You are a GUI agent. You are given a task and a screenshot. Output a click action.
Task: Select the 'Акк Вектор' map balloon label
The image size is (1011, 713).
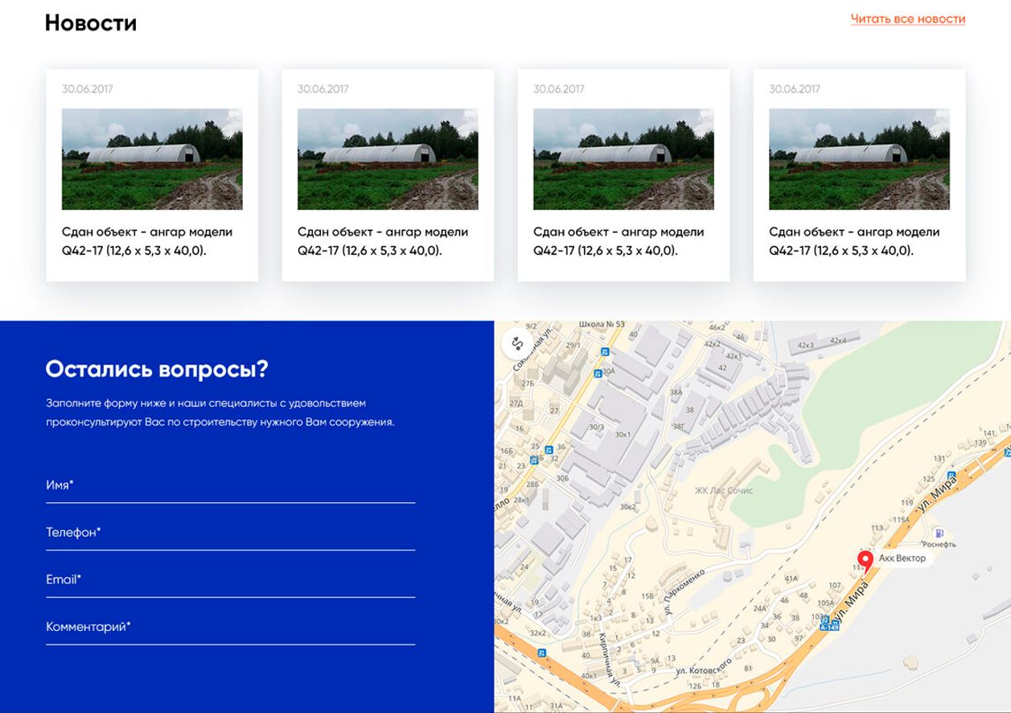click(902, 558)
